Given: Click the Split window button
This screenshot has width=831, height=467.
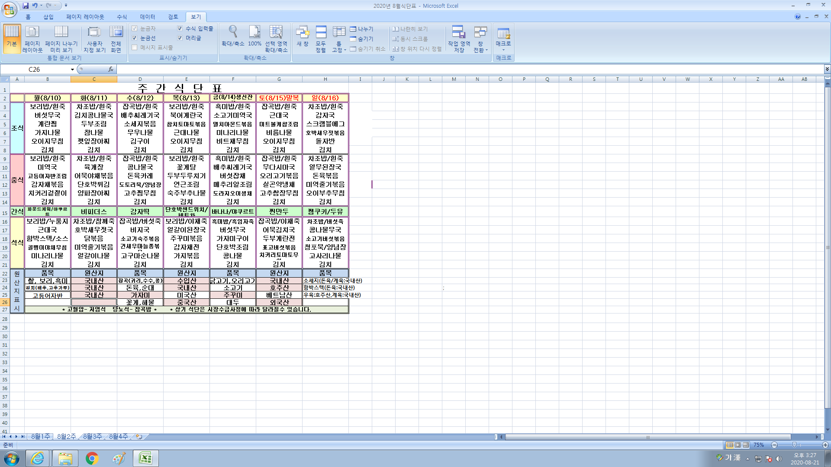Looking at the screenshot, I should click(x=361, y=29).
